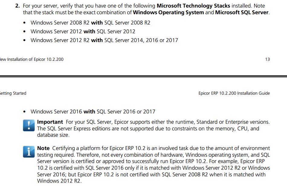Click the bold "Note" label
Image resolution: width=287 pixels, height=196 pixels.
pos(43,148)
